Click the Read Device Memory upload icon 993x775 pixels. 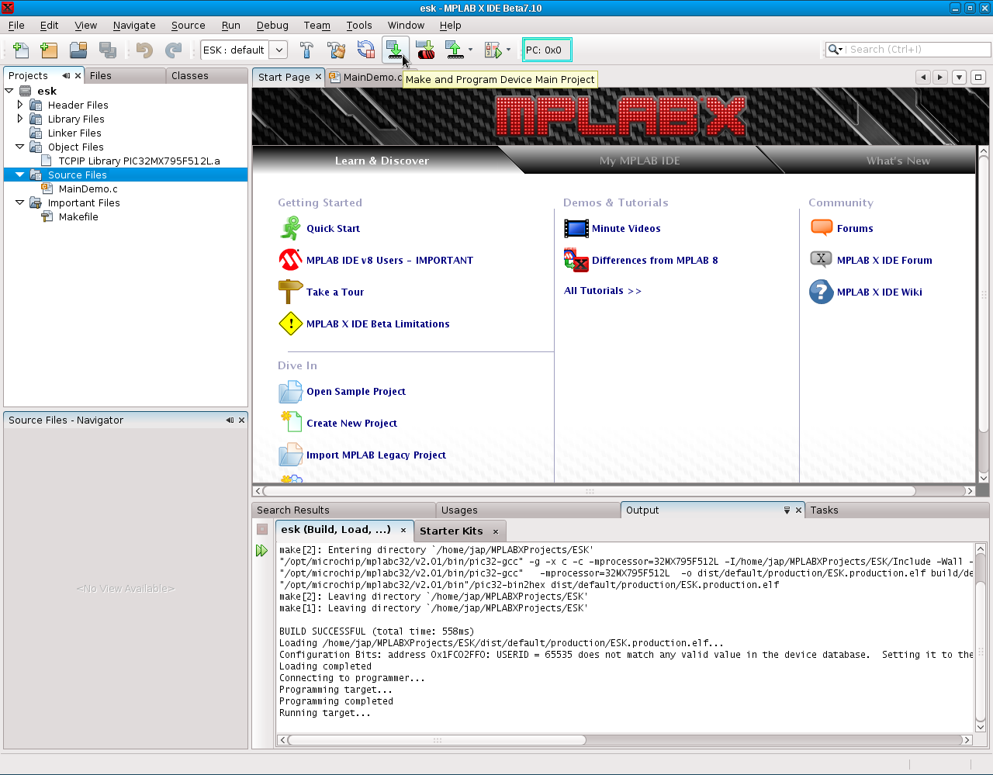(455, 50)
